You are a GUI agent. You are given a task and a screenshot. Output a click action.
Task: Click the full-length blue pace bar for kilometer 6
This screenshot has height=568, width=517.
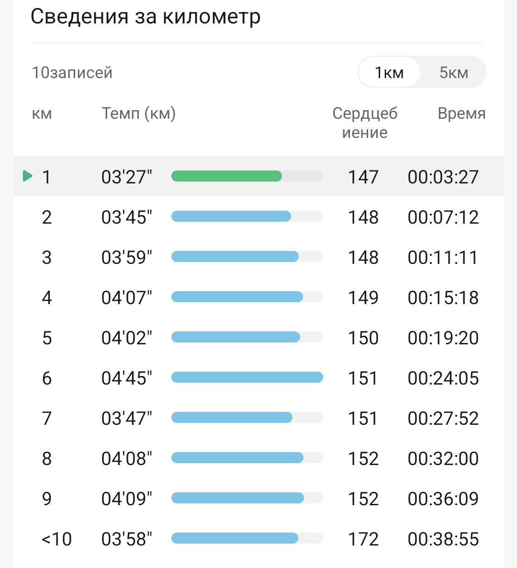(x=247, y=377)
